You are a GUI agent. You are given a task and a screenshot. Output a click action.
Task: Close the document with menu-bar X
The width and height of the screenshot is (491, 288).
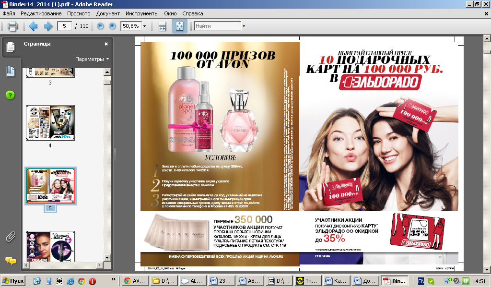click(x=486, y=14)
